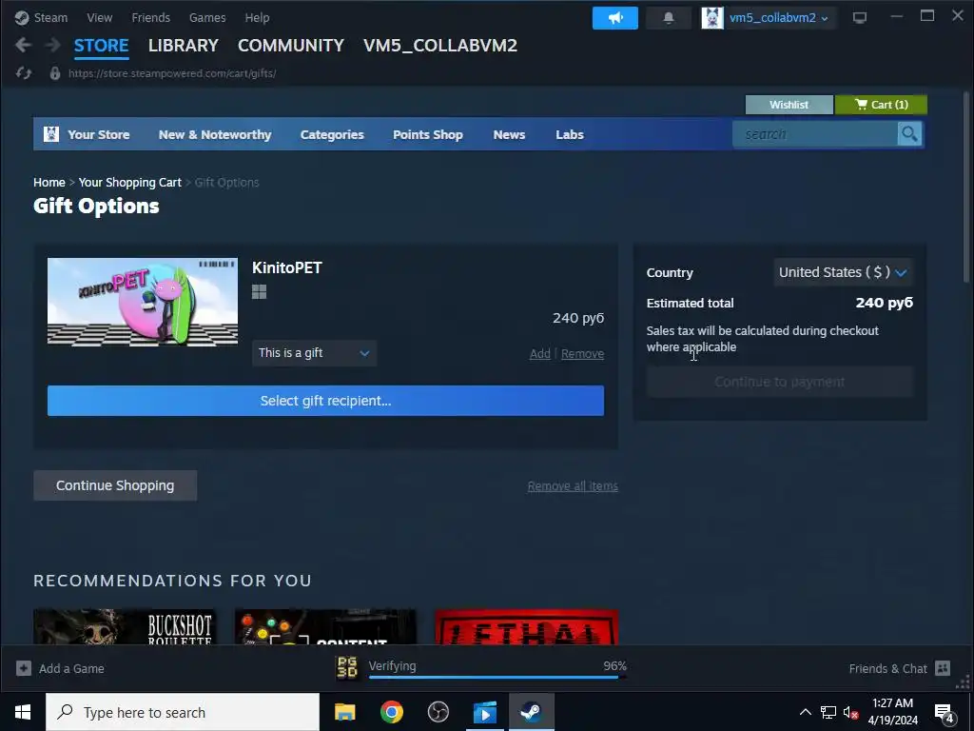The height and width of the screenshot is (731, 974).
Task: Click Remove all items link
Action: (x=573, y=486)
